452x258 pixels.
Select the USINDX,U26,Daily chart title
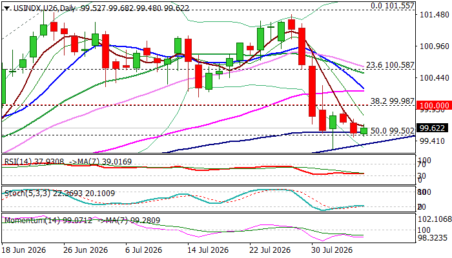coord(45,8)
